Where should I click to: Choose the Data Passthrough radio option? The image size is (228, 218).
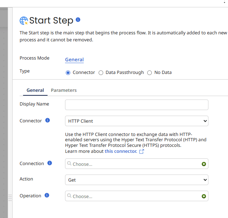(101, 73)
